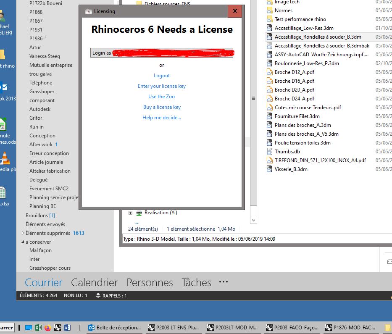Screen dimensions: 392x334
Task: Select TIREFOND_DIN_571 pdf file icon
Action: 269,160
